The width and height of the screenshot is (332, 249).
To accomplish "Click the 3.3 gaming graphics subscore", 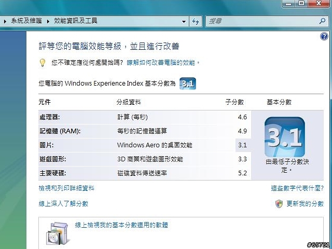I will pyautogui.click(x=242, y=159).
